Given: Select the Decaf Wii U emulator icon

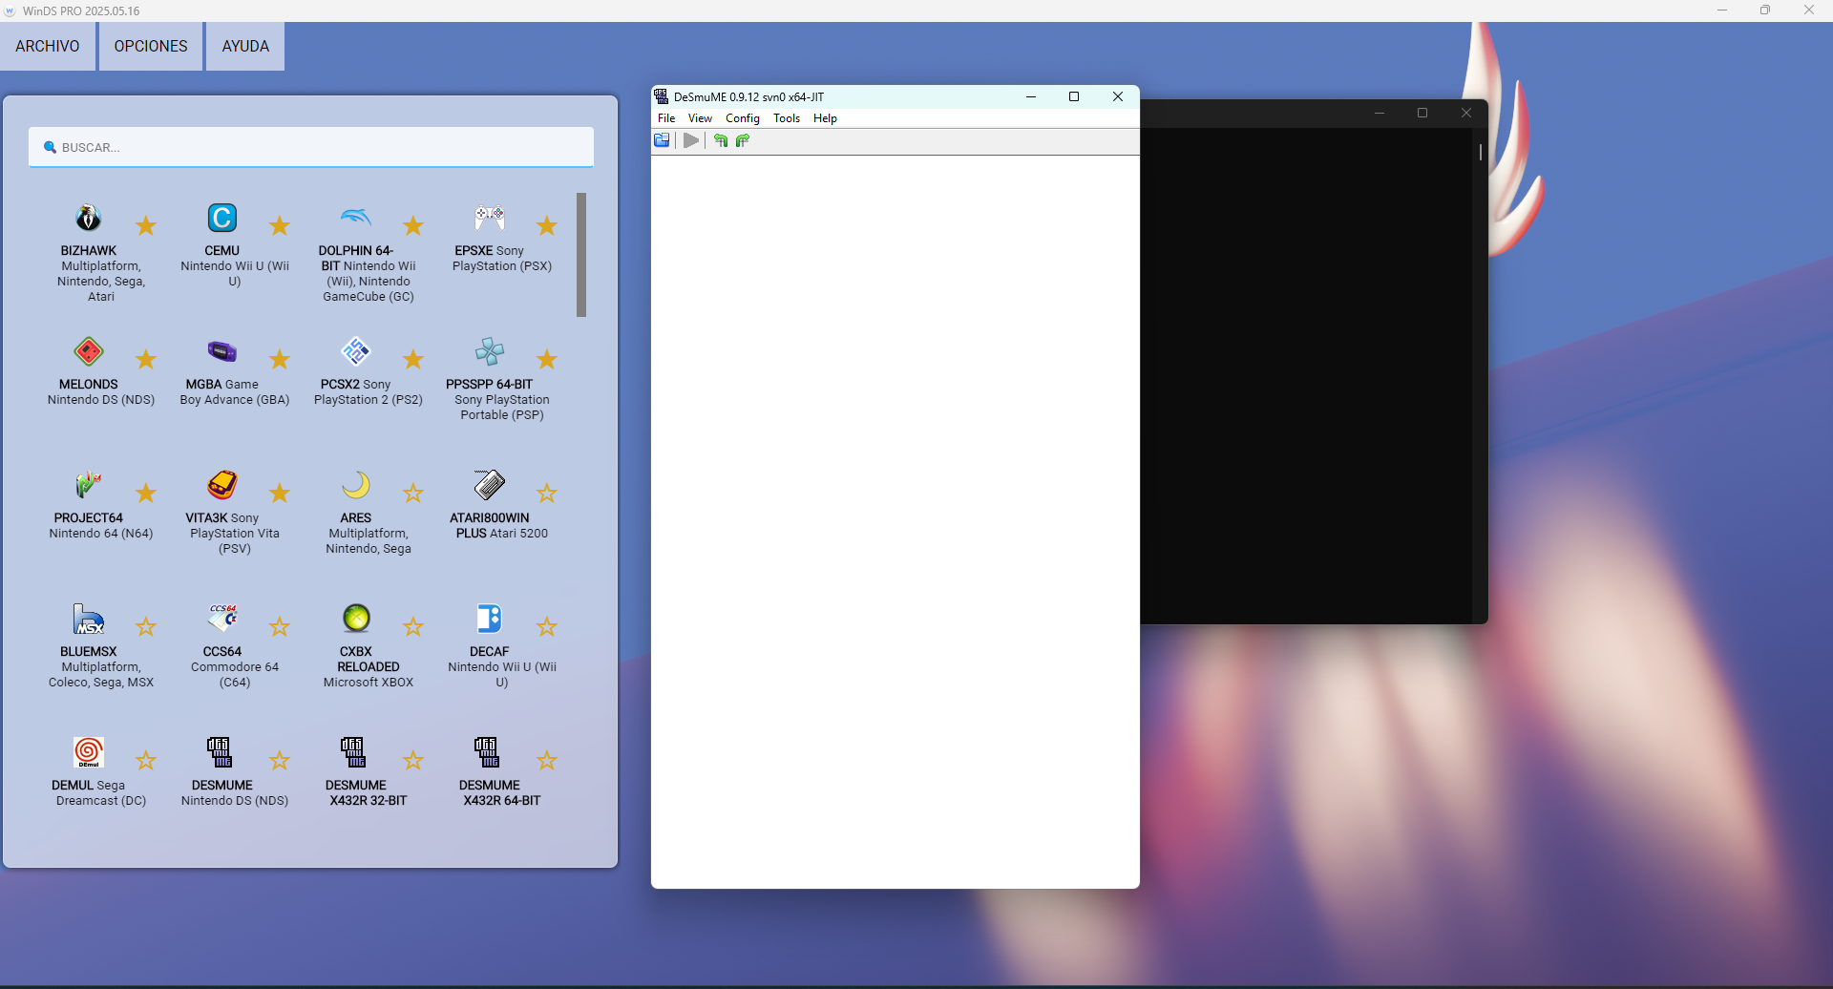Looking at the screenshot, I should point(490,619).
